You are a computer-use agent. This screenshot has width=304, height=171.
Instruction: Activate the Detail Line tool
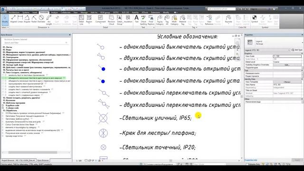pos(81,20)
